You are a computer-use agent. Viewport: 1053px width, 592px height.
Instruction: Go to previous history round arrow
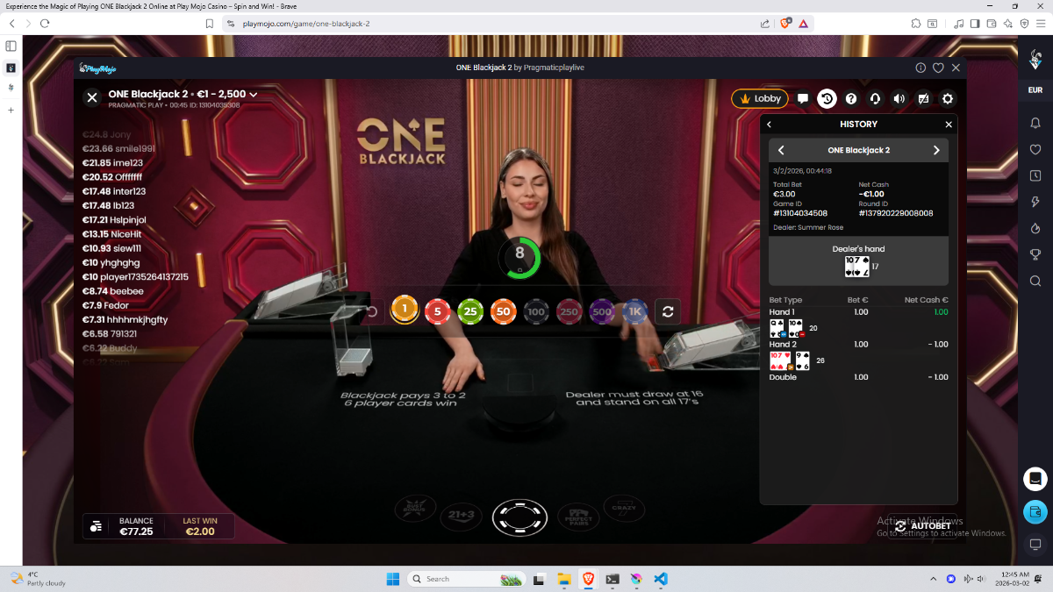pos(781,150)
